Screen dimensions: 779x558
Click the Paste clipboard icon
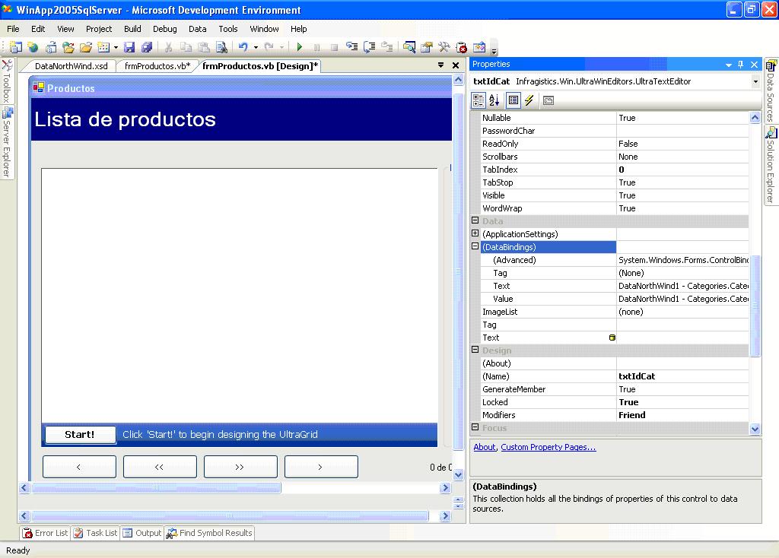click(x=204, y=47)
